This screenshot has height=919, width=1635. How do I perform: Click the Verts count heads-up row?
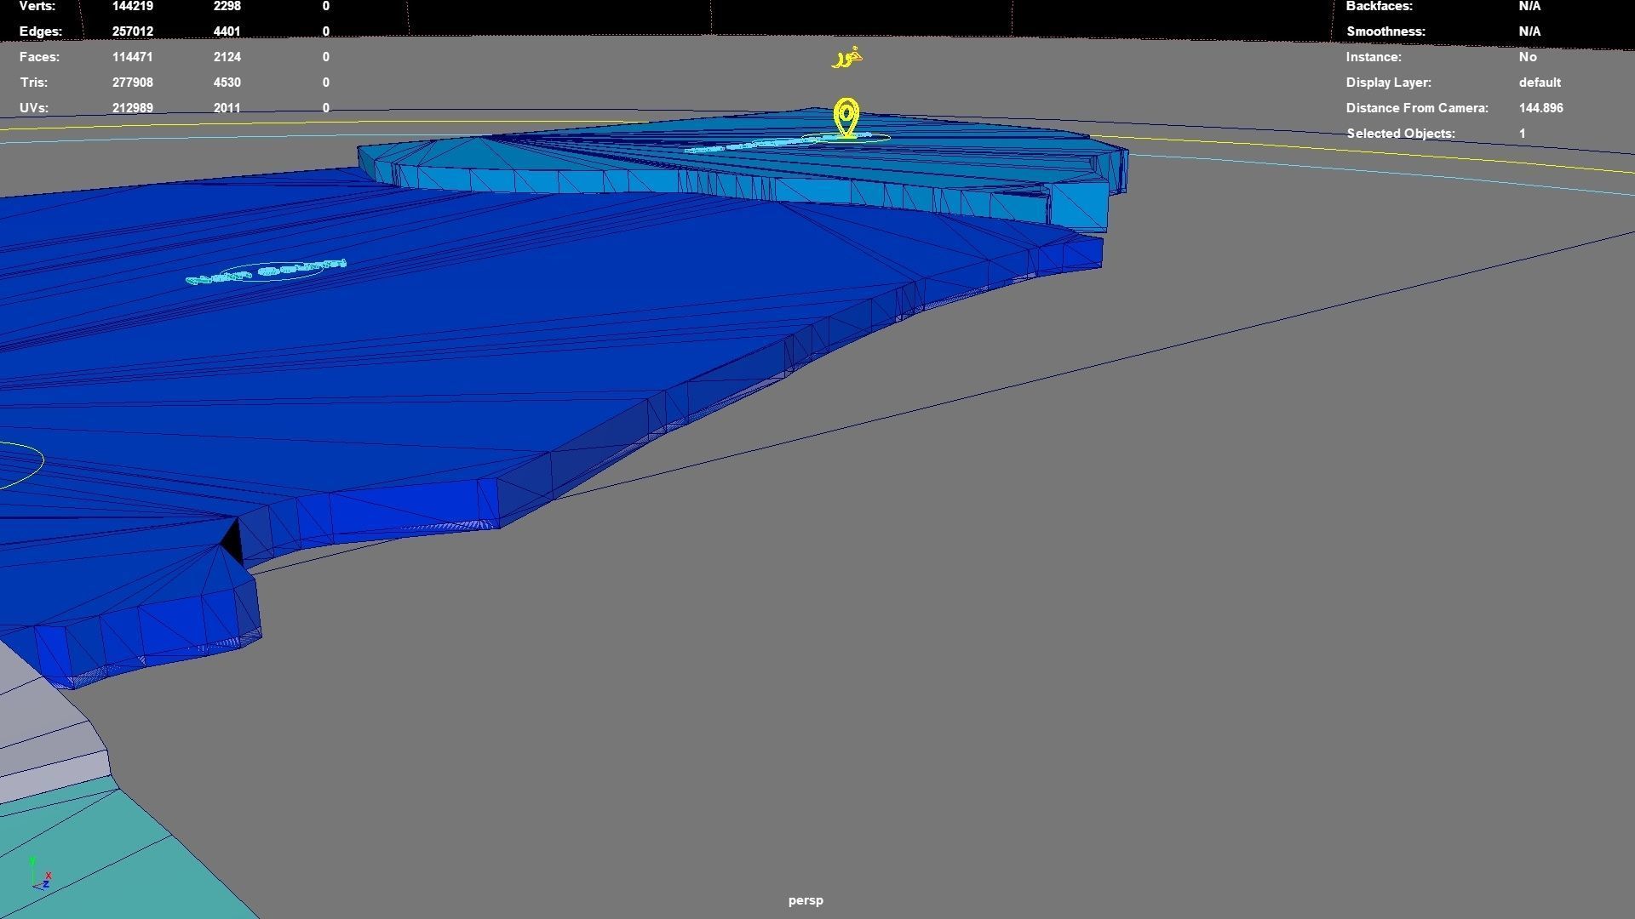(x=37, y=7)
